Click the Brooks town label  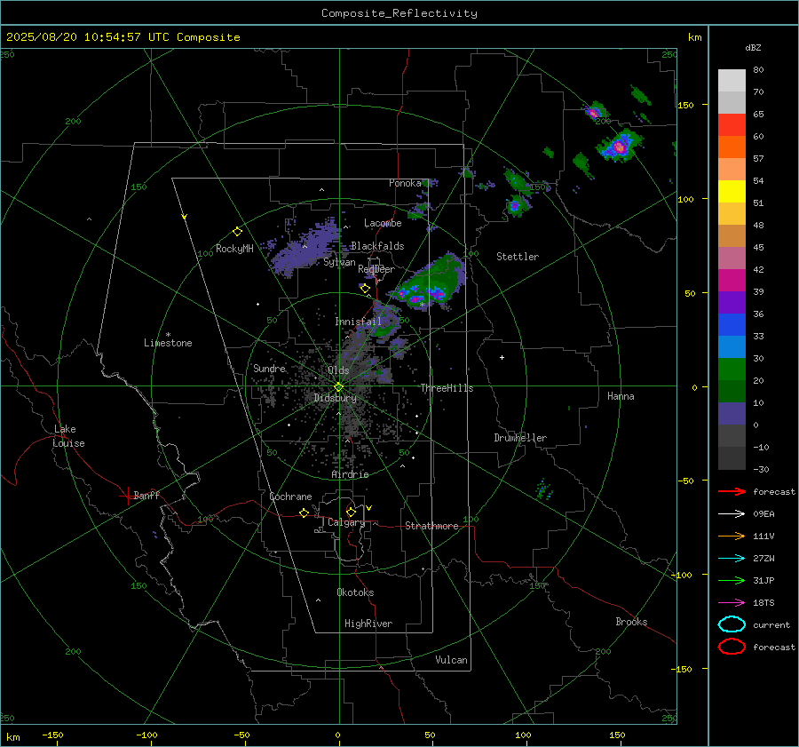[x=631, y=622]
